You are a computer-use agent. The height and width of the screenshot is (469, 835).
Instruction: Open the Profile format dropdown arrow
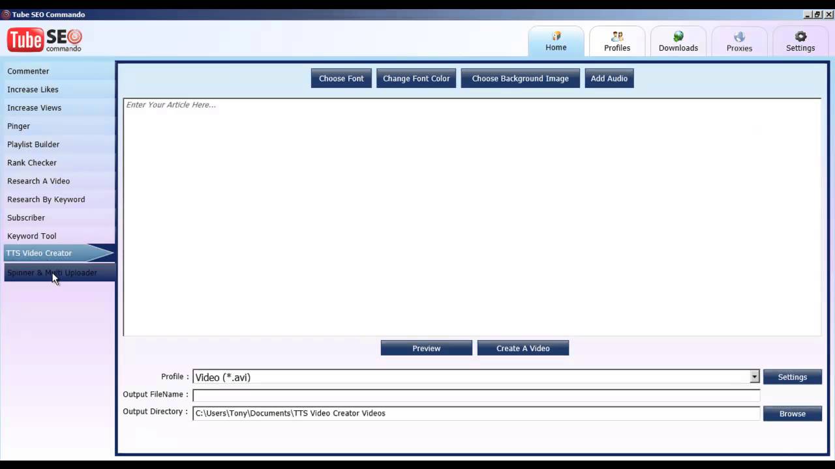click(754, 377)
